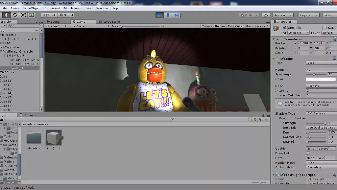Click the Spotlight object cube icon
Viewport: 337px width, 190px height.
276,28
